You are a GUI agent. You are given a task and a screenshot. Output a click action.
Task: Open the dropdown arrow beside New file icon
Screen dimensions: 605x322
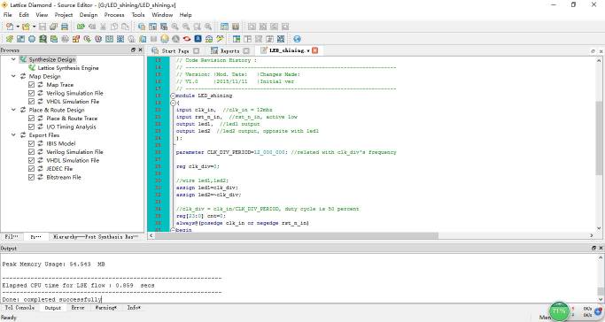[18, 27]
